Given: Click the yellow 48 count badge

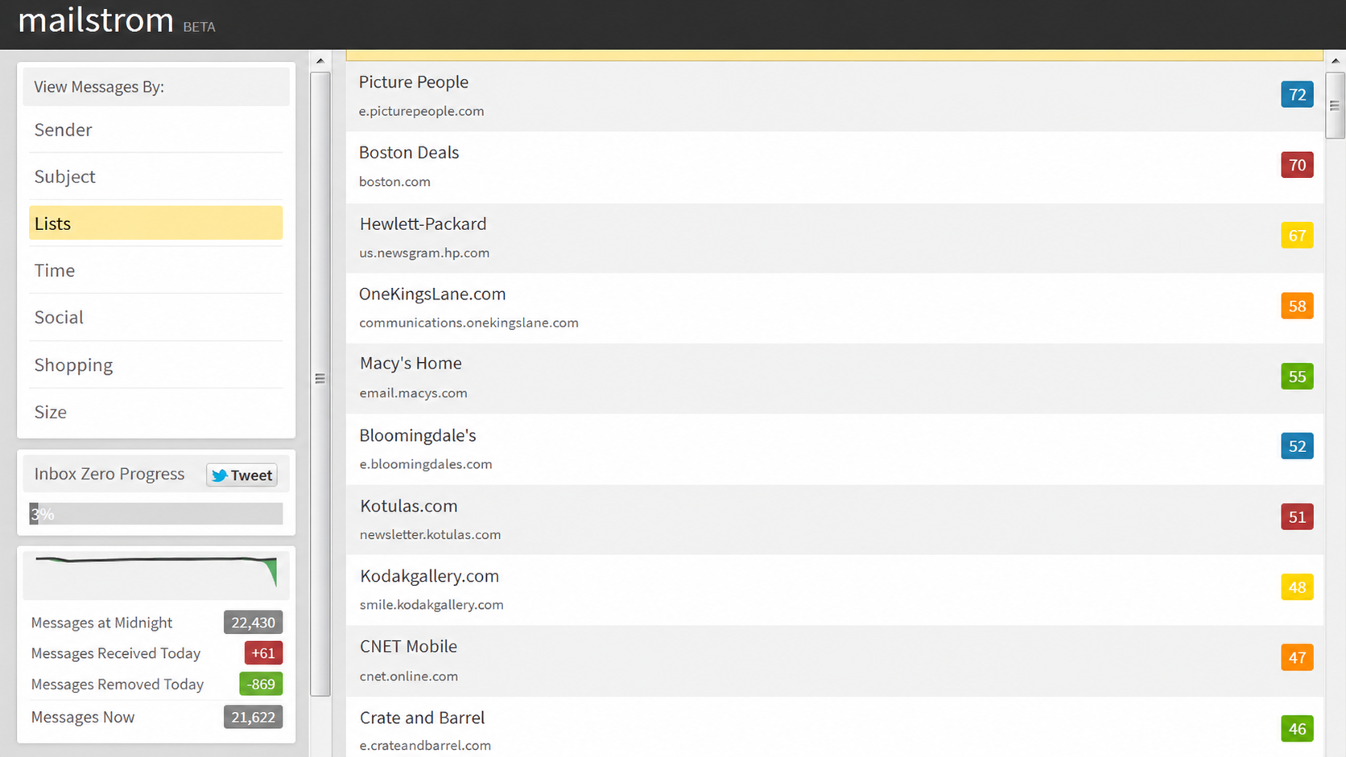Looking at the screenshot, I should (1297, 587).
